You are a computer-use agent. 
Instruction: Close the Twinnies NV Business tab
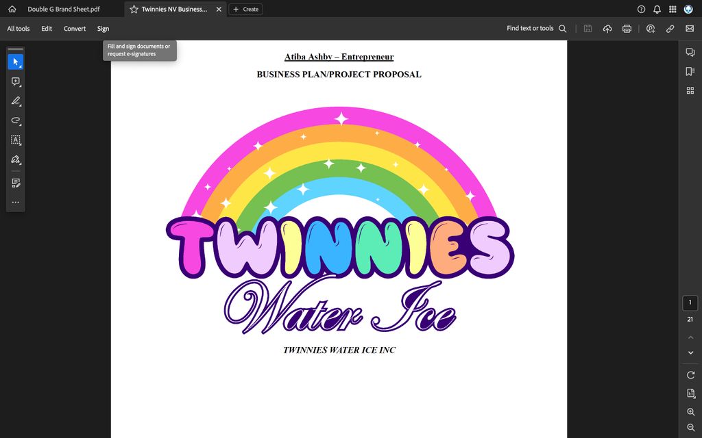click(x=219, y=9)
